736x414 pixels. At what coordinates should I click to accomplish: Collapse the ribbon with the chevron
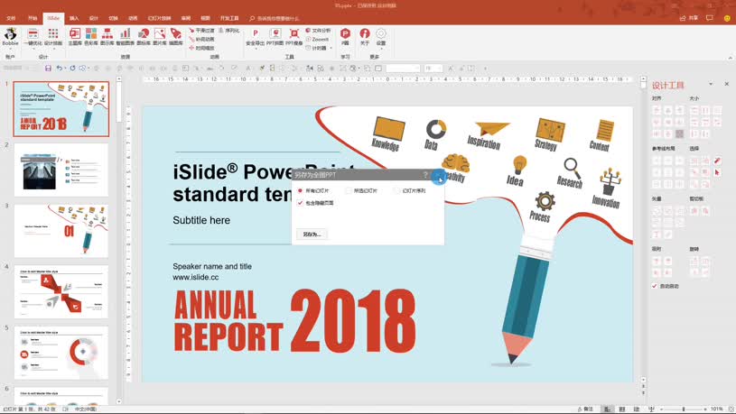(730, 58)
